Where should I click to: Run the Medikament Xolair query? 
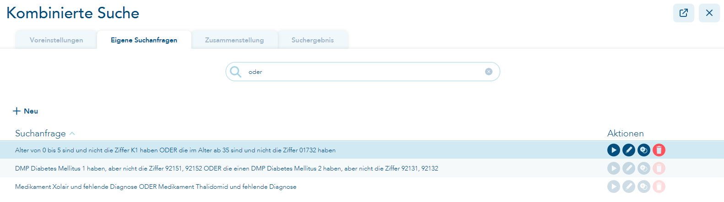(x=614, y=186)
